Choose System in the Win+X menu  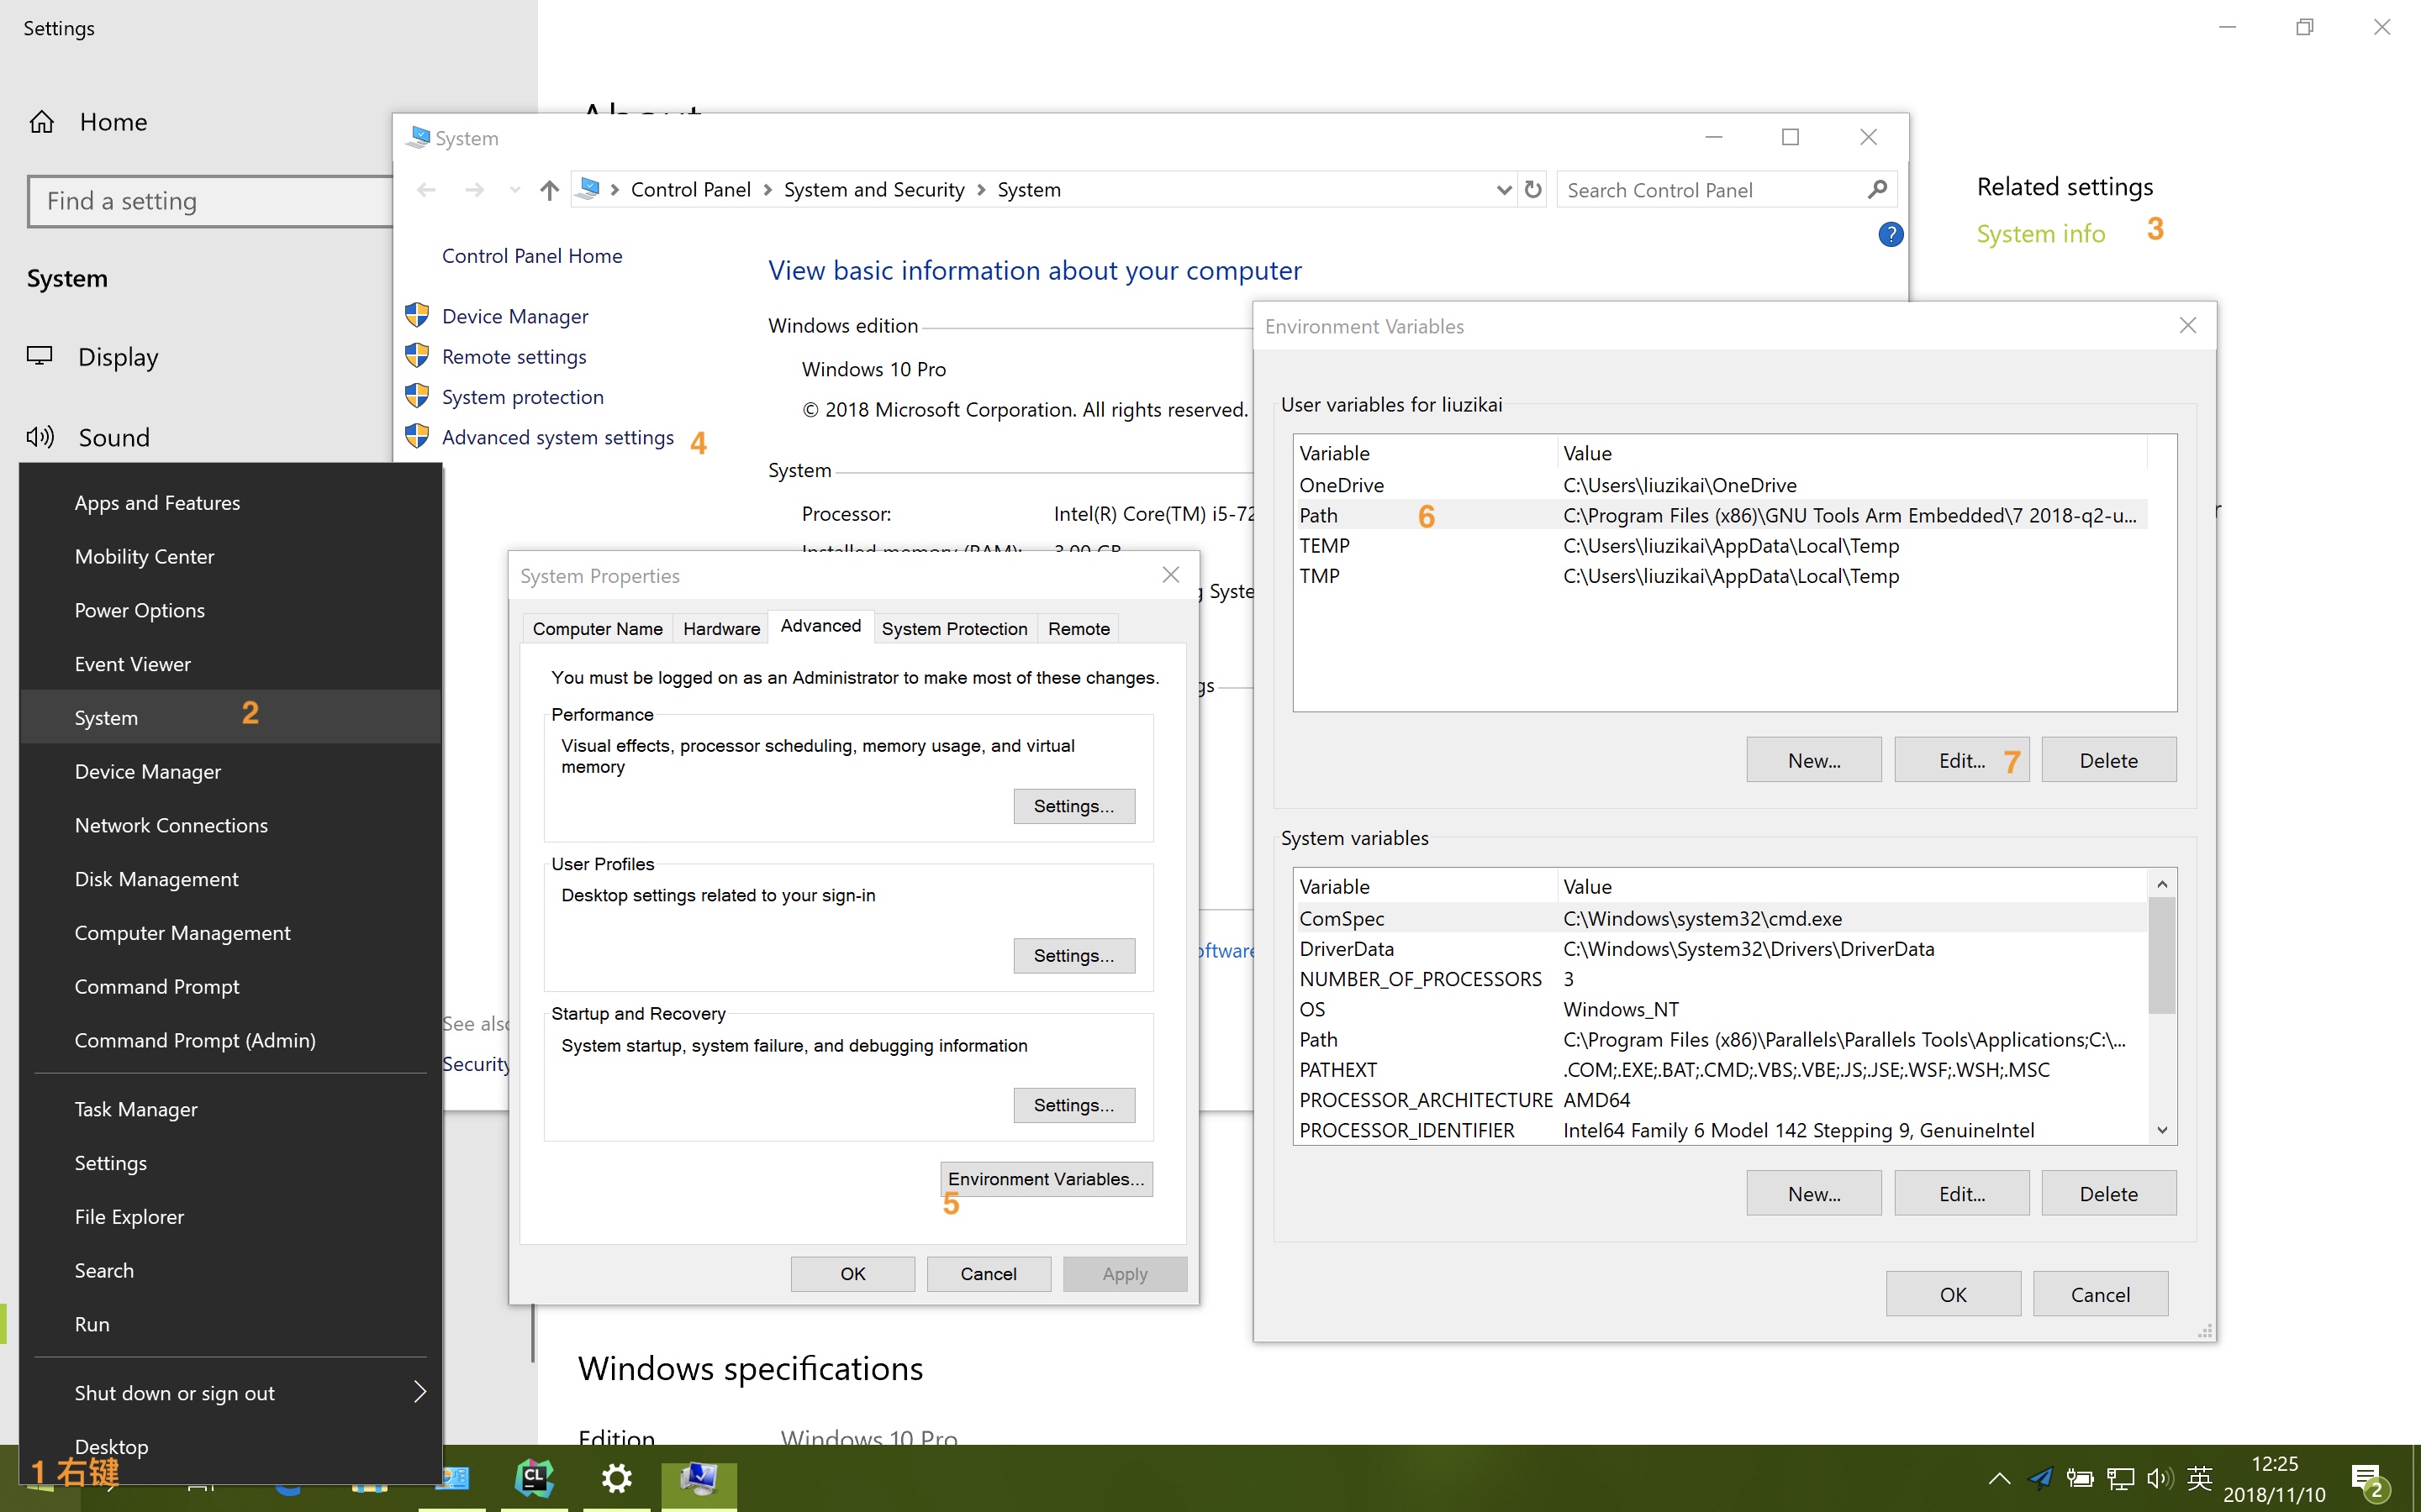click(x=230, y=717)
